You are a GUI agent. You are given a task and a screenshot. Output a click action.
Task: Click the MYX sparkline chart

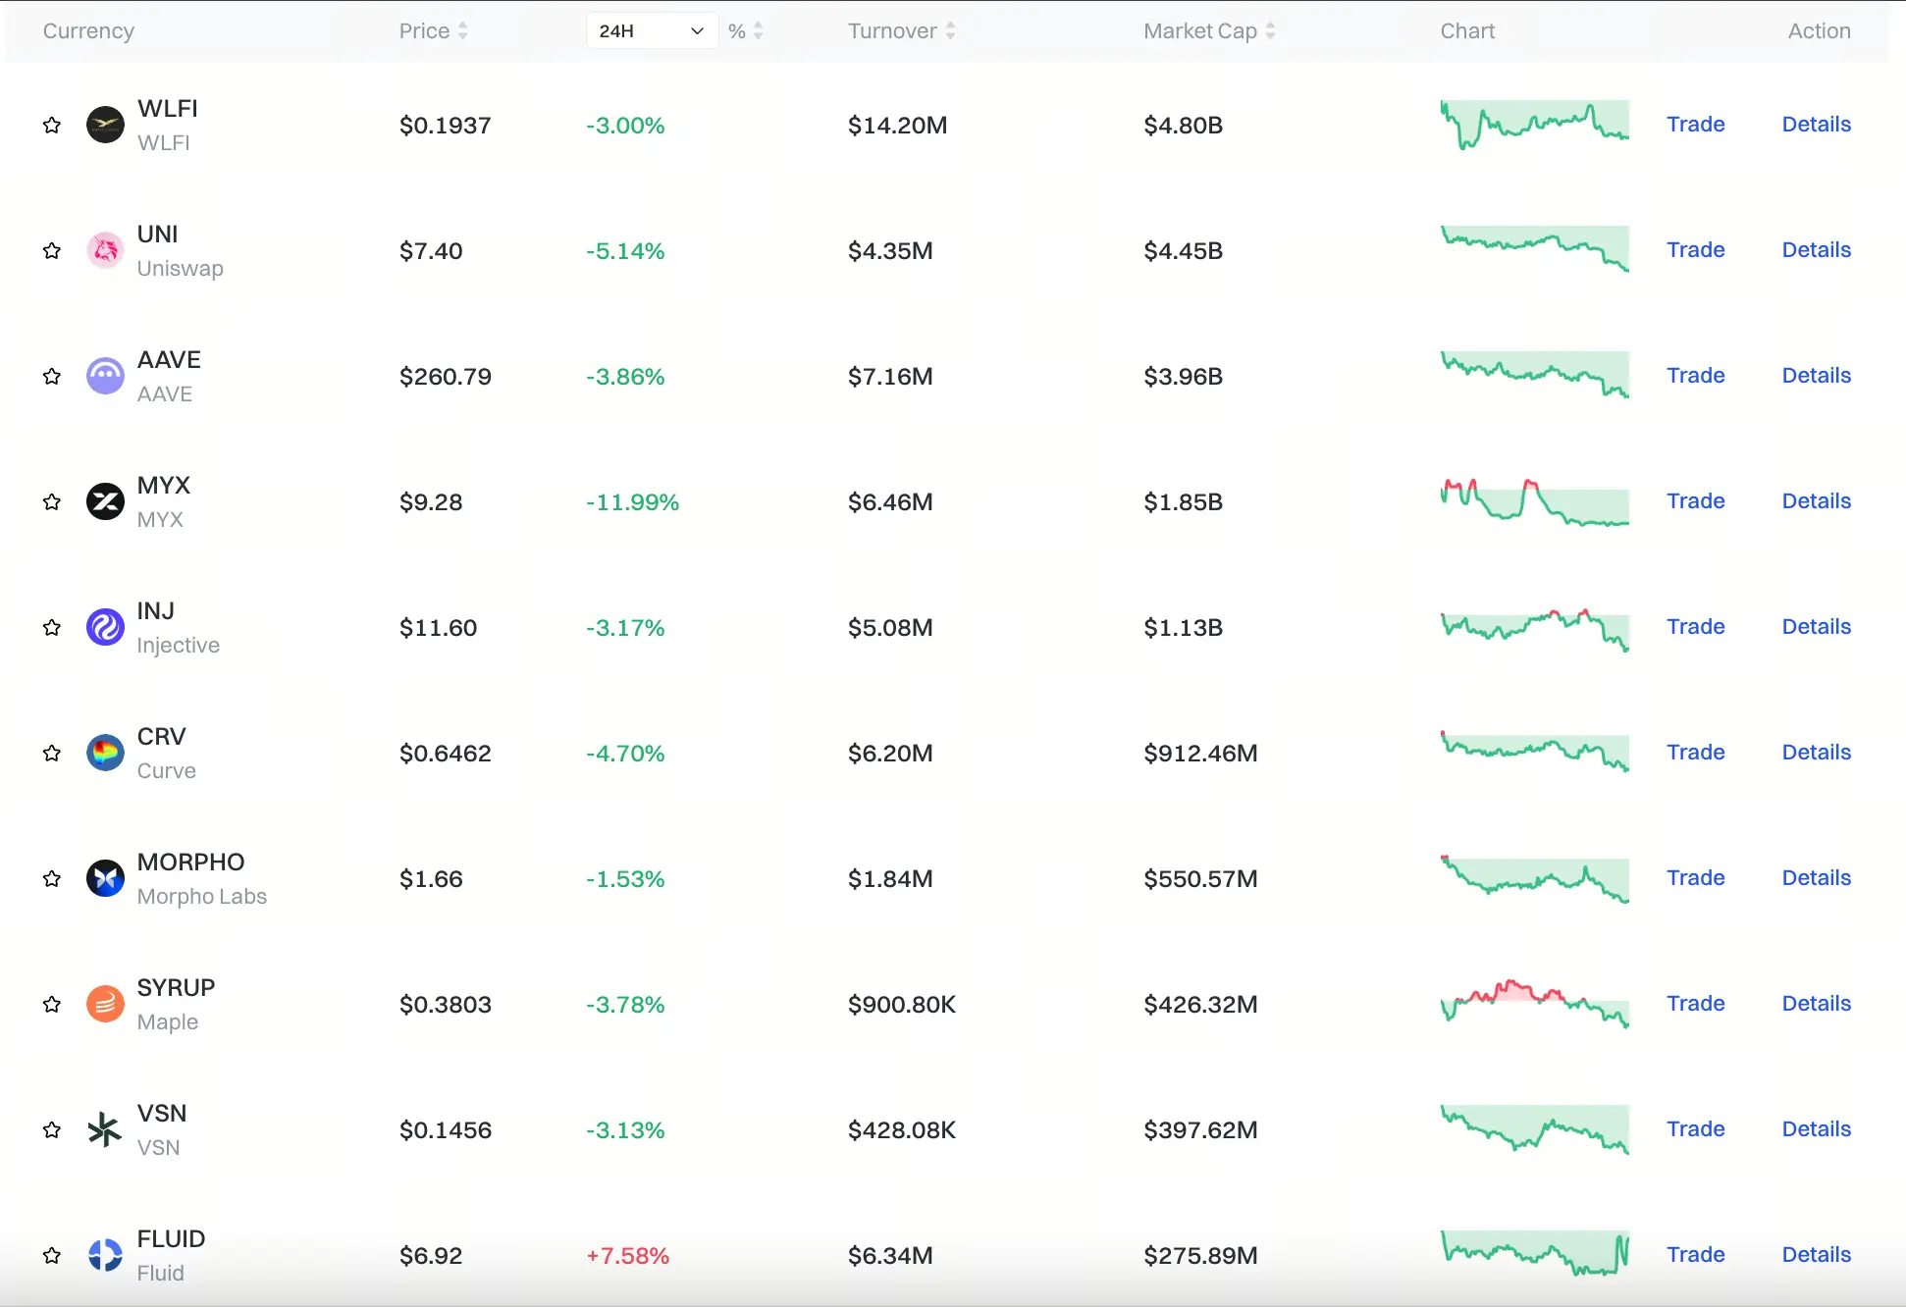(x=1535, y=501)
